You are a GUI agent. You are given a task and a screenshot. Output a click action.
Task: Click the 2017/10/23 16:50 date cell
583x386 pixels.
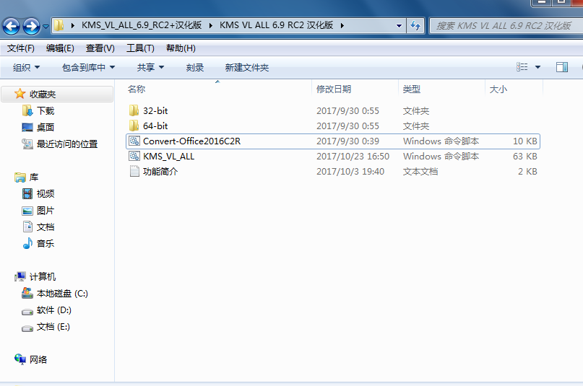coord(353,157)
